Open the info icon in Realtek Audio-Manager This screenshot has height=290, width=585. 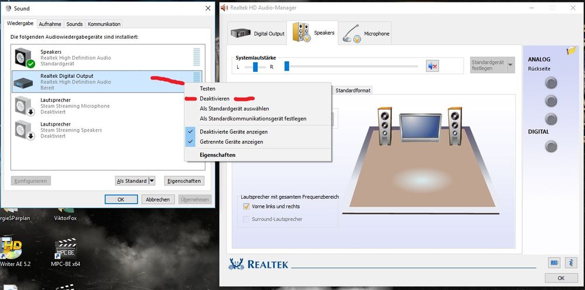click(x=572, y=263)
